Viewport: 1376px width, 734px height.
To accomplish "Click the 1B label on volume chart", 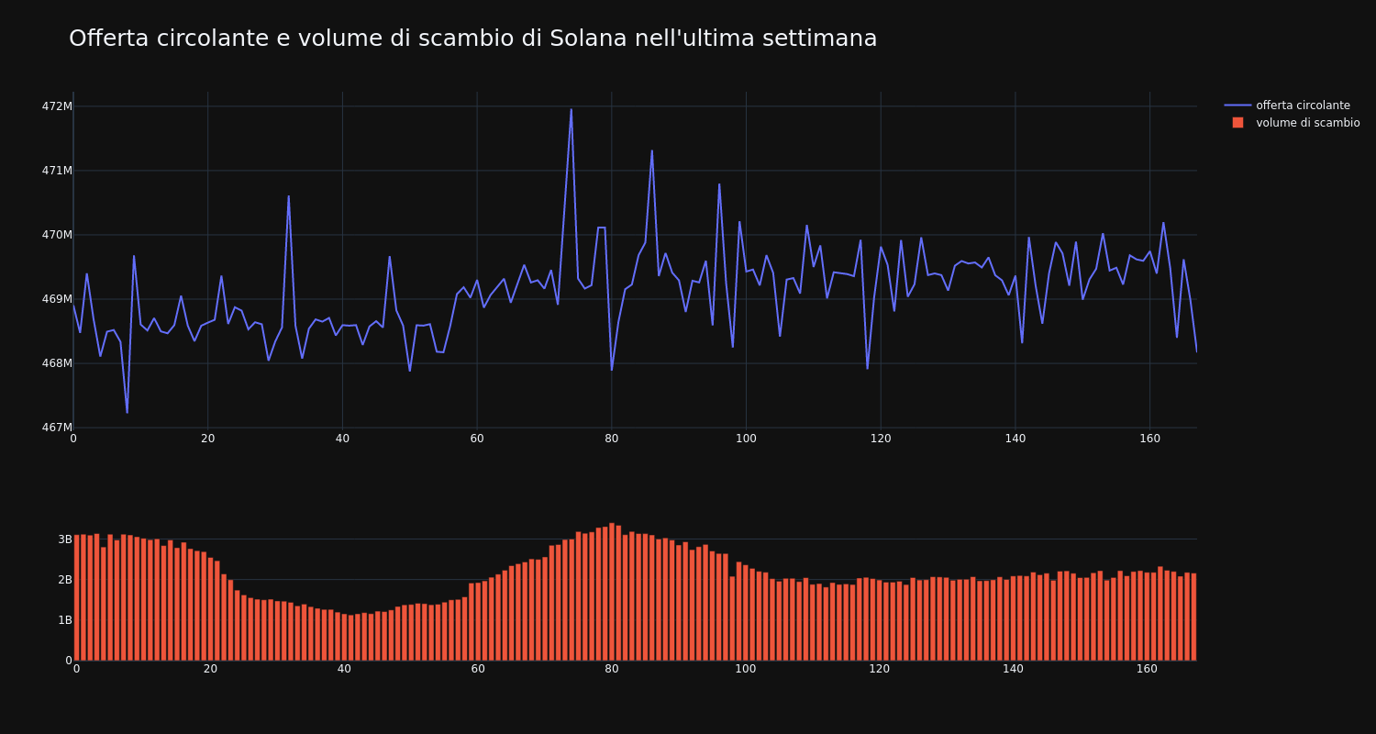I will tap(65, 620).
